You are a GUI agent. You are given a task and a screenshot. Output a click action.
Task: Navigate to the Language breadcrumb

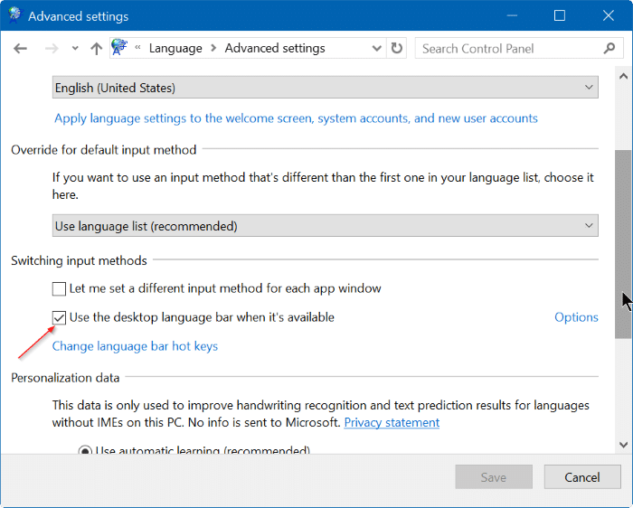[x=175, y=49]
